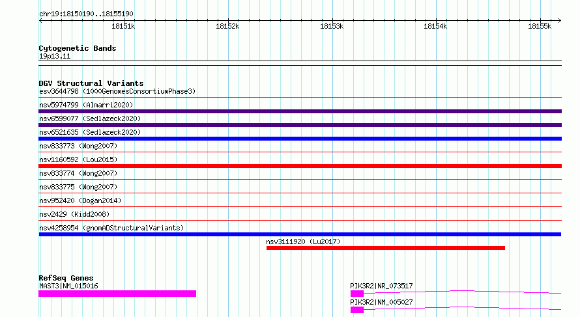The image size is (580, 317).
Task: Click the chr19:18150190..18155190 coordinates text
Action: [86, 14]
